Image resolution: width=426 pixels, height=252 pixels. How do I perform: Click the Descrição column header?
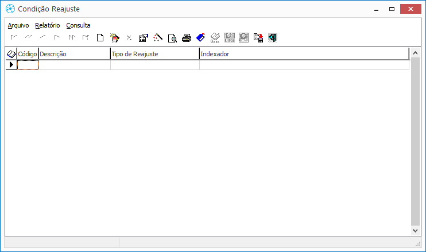[75, 54]
